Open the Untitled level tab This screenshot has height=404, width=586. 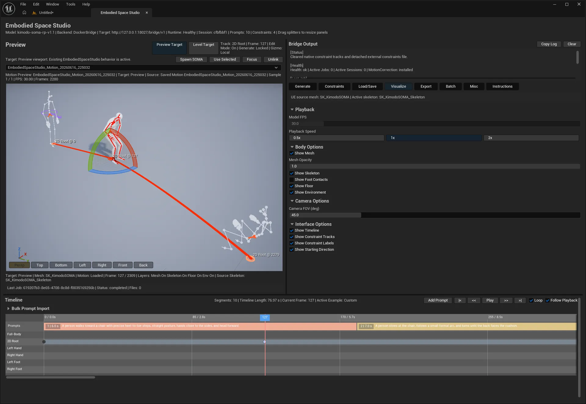[x=46, y=13]
